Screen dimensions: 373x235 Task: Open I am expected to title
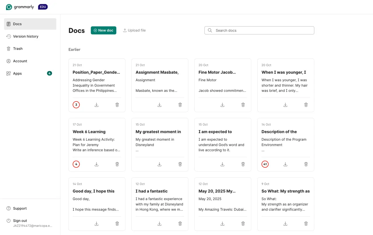pos(215,132)
